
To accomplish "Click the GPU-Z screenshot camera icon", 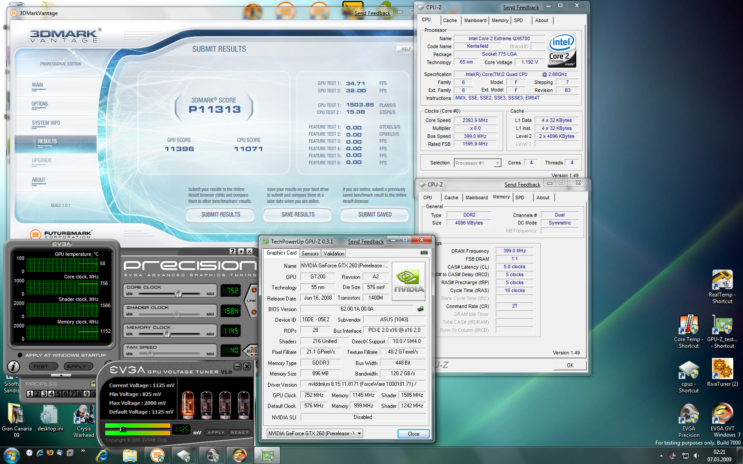I will (424, 253).
